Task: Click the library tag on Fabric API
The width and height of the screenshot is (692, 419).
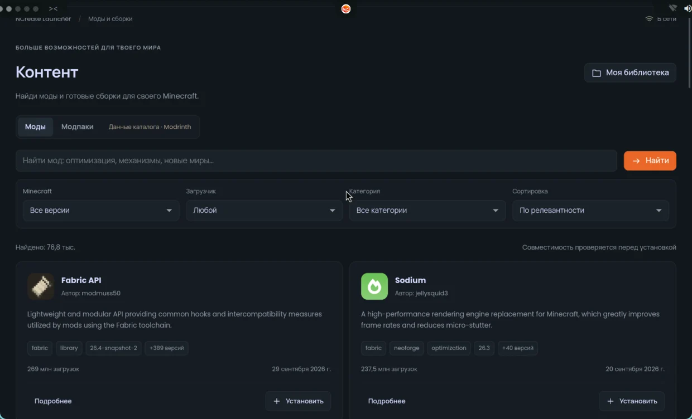Action: point(69,348)
